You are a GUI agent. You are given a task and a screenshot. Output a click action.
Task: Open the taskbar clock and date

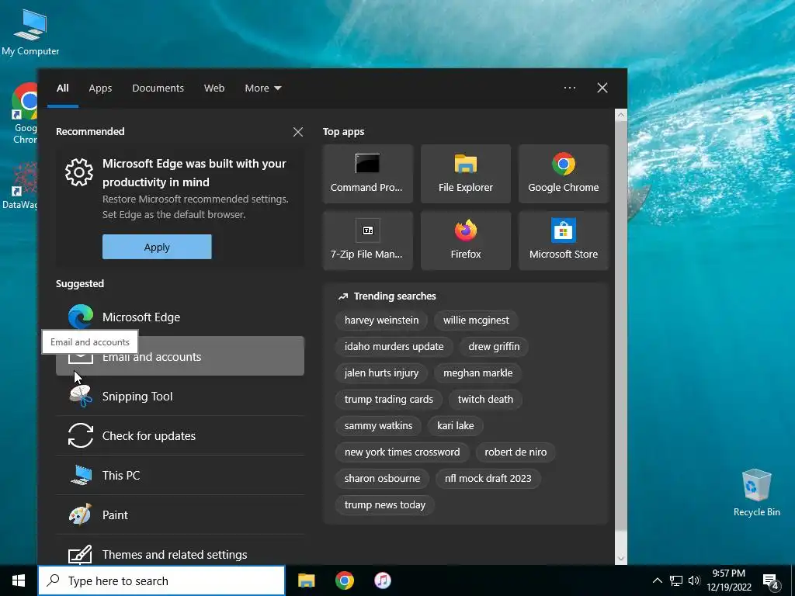click(x=728, y=580)
